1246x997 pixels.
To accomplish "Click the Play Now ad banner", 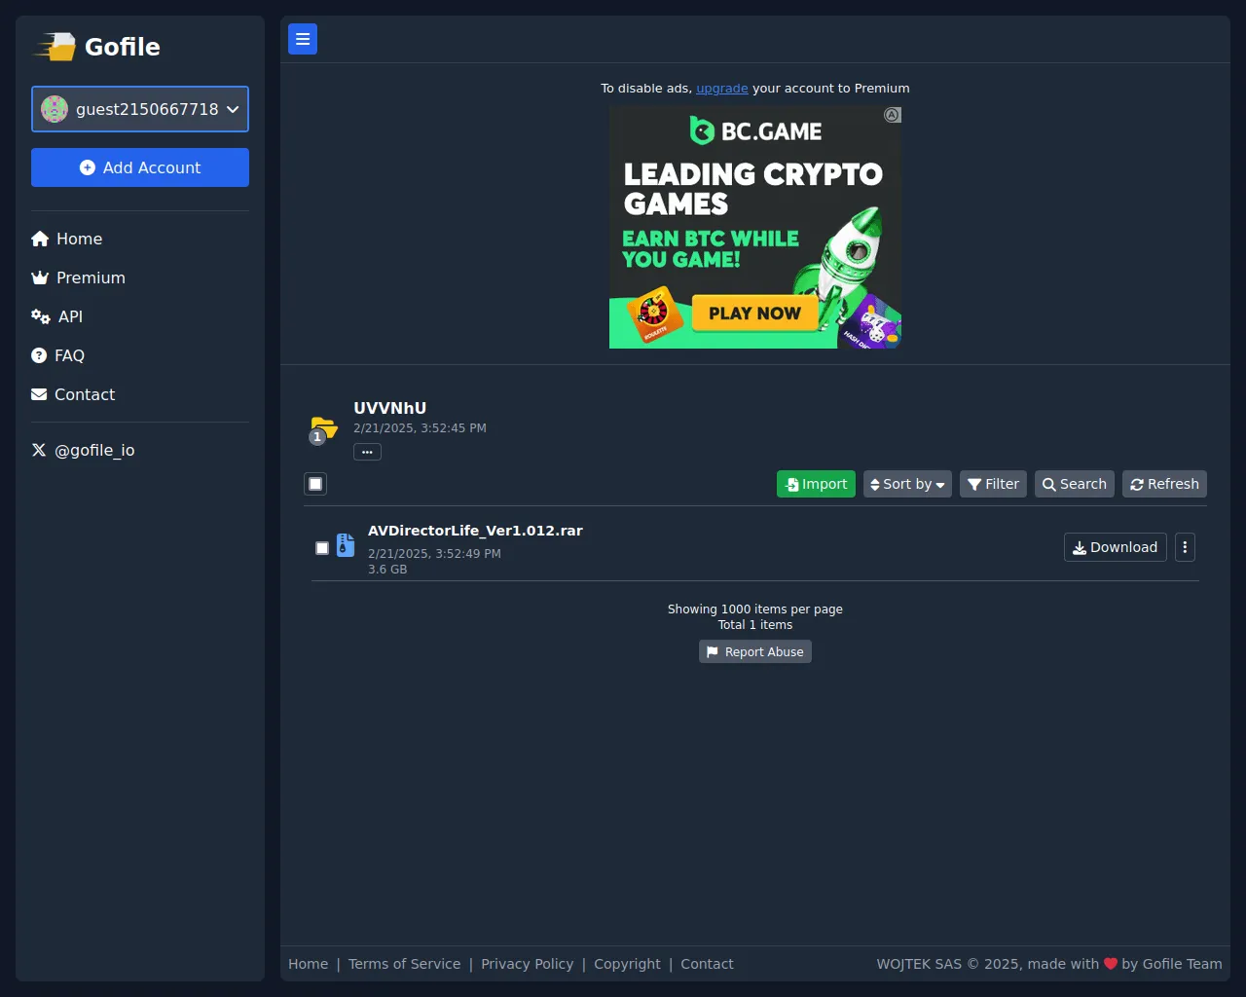I will [x=754, y=314].
